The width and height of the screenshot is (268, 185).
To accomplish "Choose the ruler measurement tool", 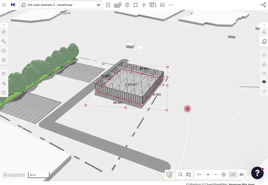I will pos(162,5).
